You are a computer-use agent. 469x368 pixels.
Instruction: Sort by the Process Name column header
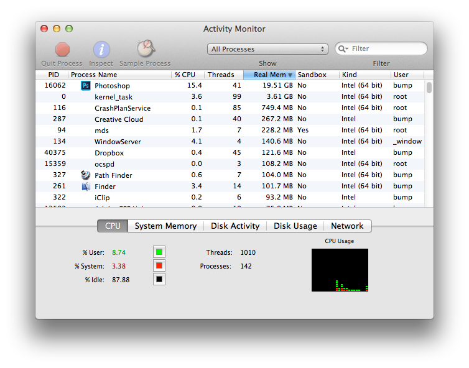pyautogui.click(x=119, y=75)
